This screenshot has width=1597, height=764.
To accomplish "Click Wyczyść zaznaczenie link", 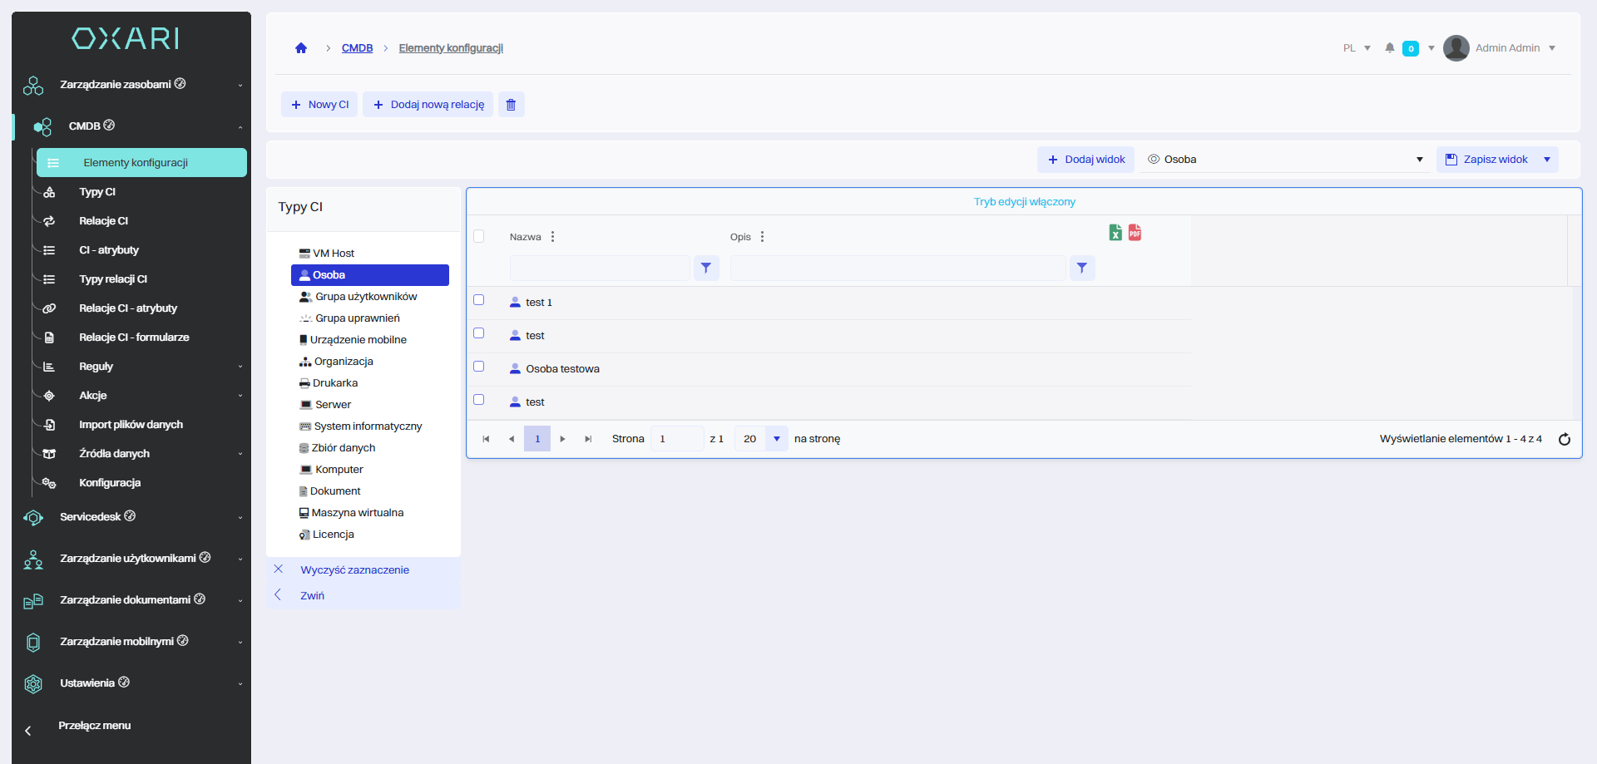I will 354,570.
